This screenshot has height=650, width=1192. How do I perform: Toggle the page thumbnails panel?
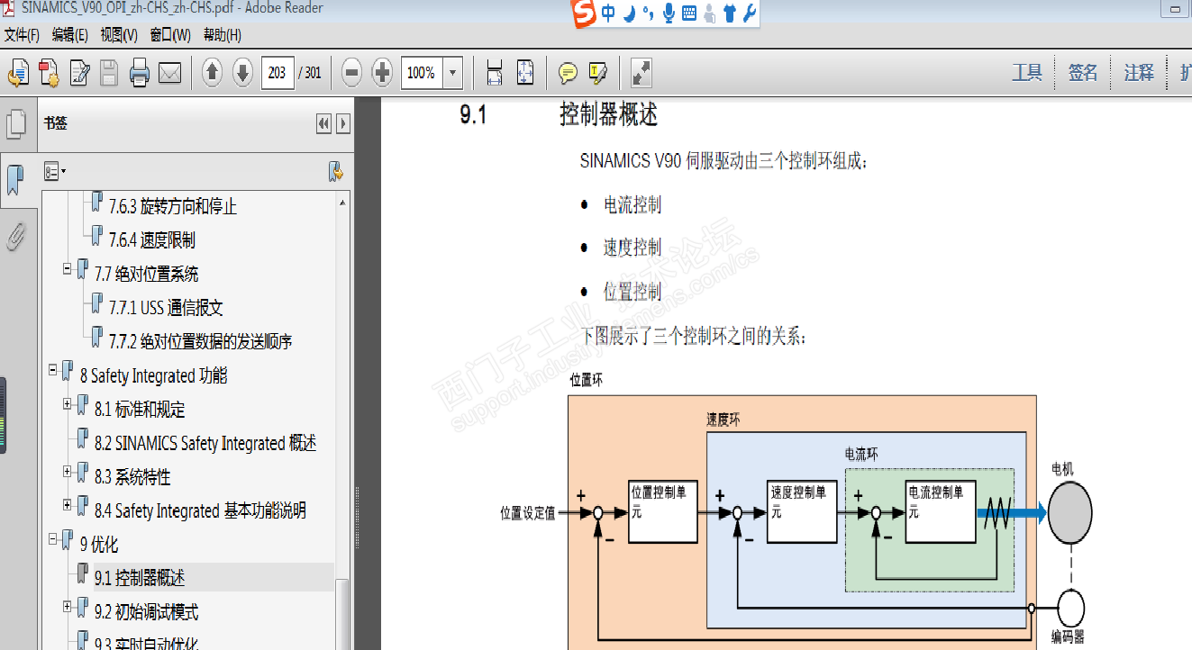14,123
